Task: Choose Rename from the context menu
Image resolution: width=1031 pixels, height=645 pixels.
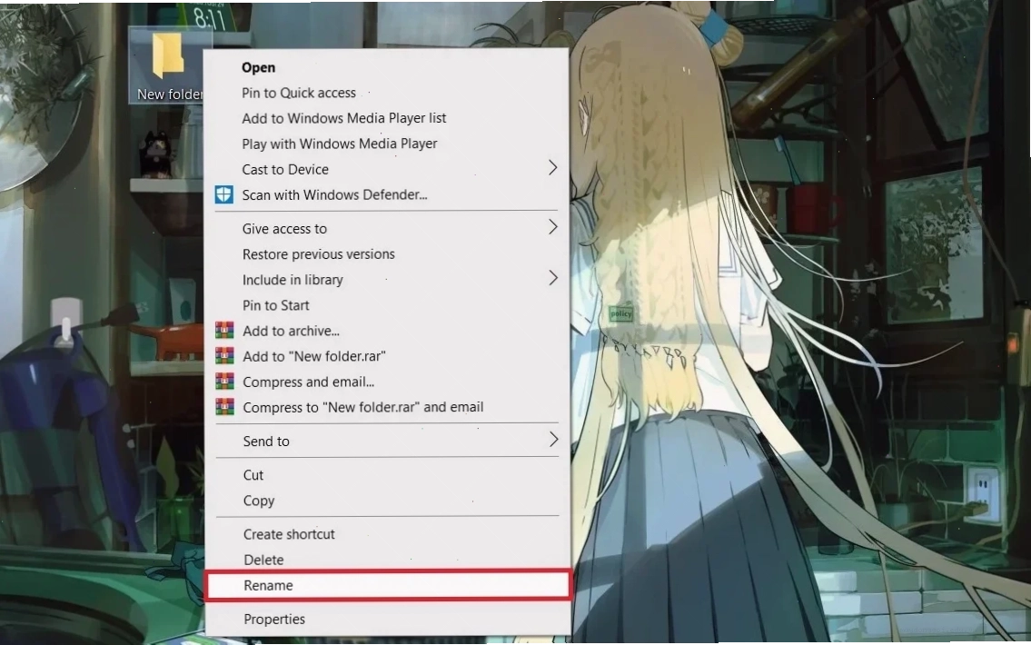Action: 387,585
